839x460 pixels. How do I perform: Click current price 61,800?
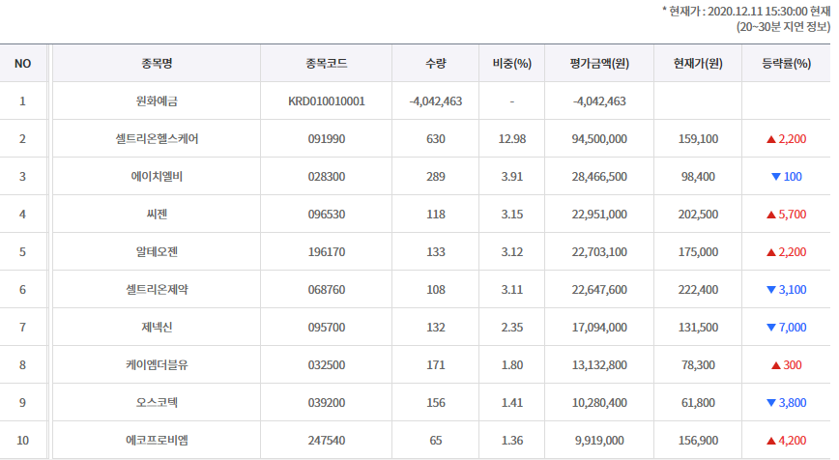pos(698,403)
